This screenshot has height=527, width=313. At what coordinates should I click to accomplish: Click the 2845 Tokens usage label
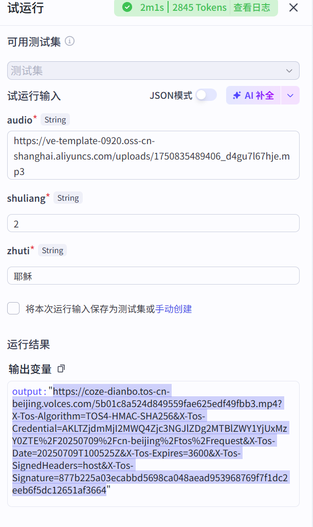(199, 7)
